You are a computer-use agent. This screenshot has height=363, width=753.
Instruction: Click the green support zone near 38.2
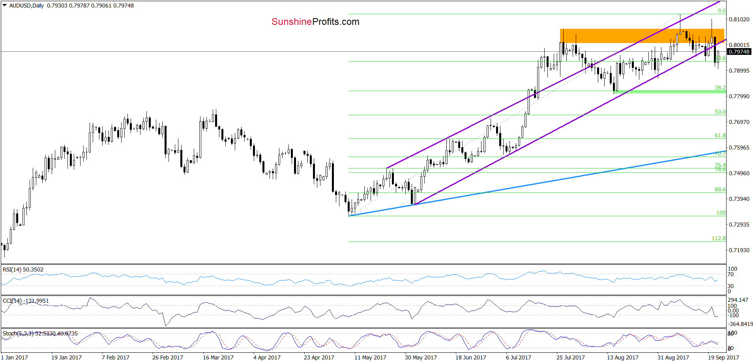pyautogui.click(x=670, y=92)
